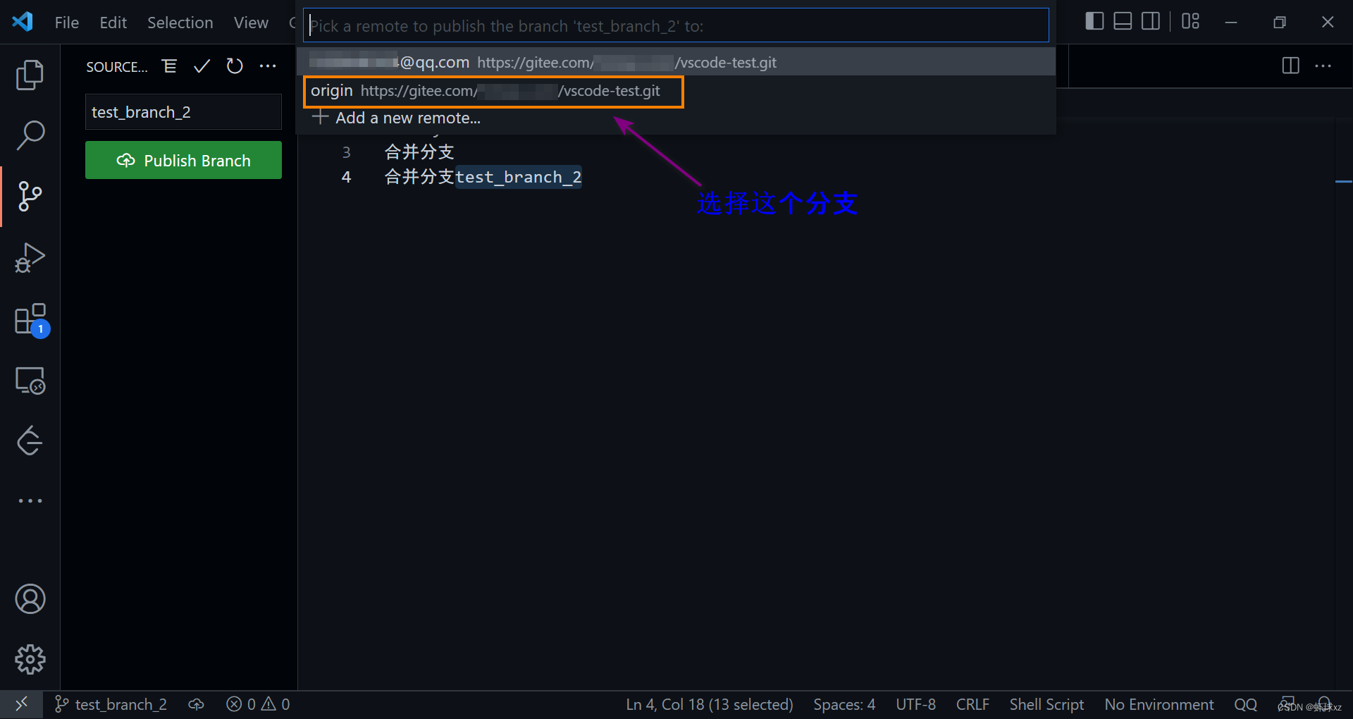Click the VS Code logo icon
Screen dimensions: 1353x719
point(23,22)
